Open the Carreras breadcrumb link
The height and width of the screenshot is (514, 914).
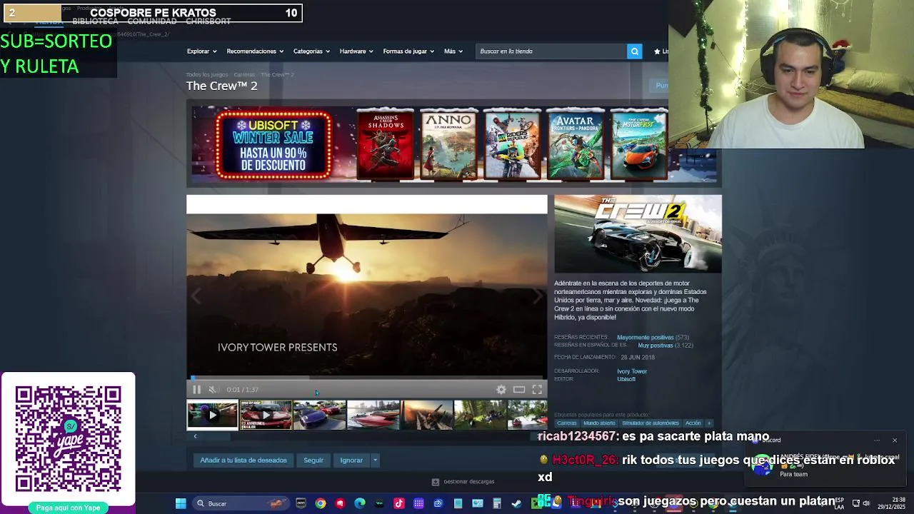coord(244,74)
